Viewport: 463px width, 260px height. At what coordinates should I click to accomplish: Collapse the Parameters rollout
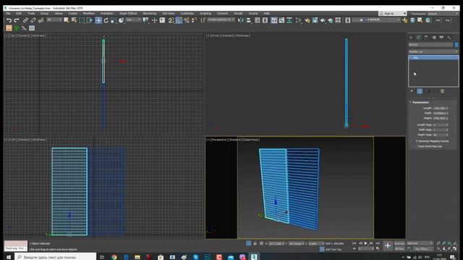pos(420,103)
